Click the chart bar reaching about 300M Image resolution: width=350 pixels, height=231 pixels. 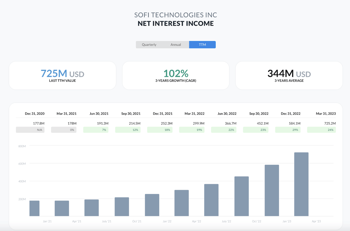182,203
